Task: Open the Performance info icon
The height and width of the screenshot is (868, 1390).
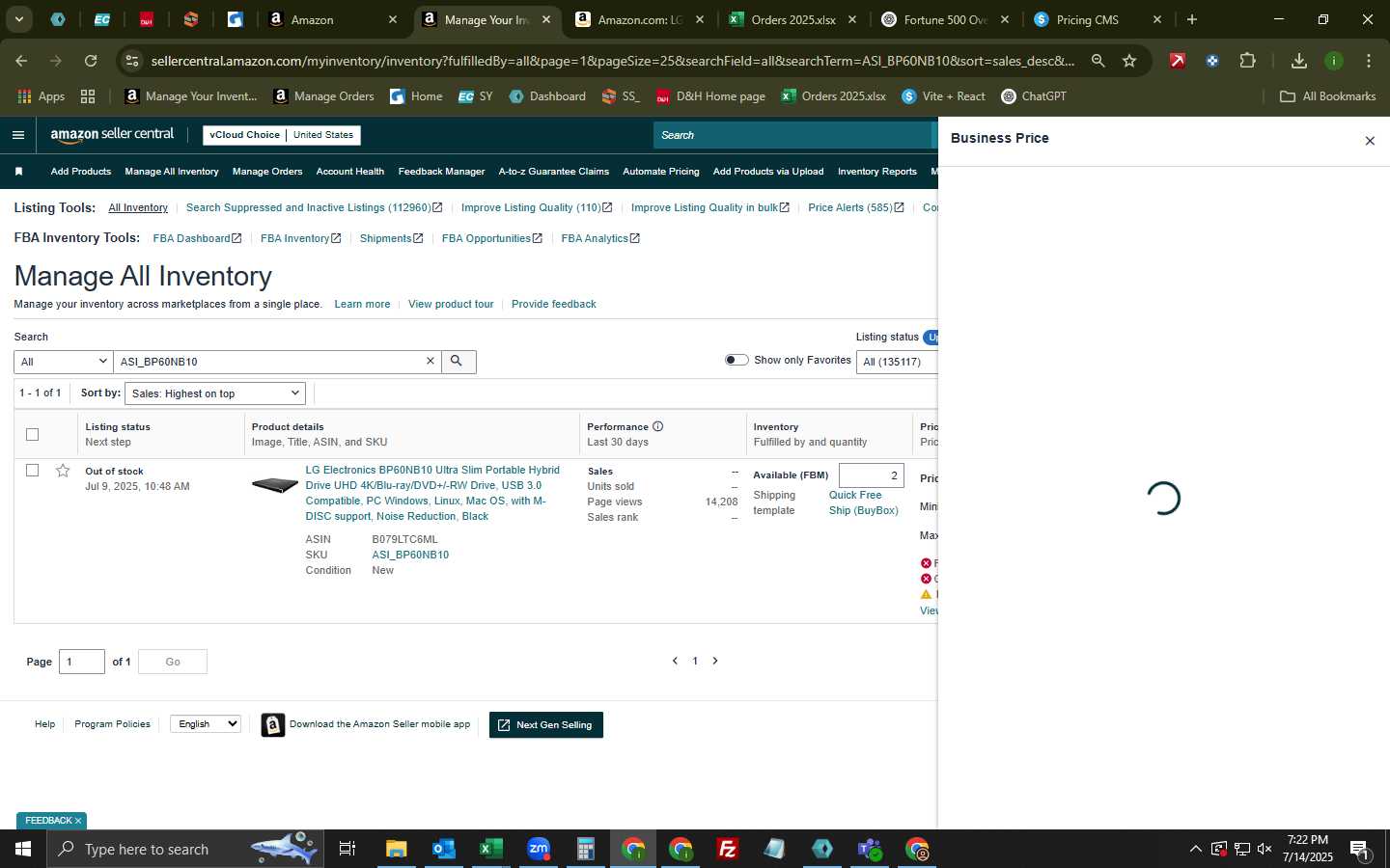Action: pyautogui.click(x=657, y=426)
